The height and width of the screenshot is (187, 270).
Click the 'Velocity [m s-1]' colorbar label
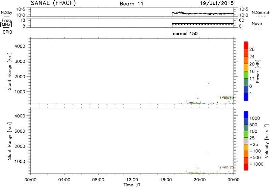(x=267, y=141)
